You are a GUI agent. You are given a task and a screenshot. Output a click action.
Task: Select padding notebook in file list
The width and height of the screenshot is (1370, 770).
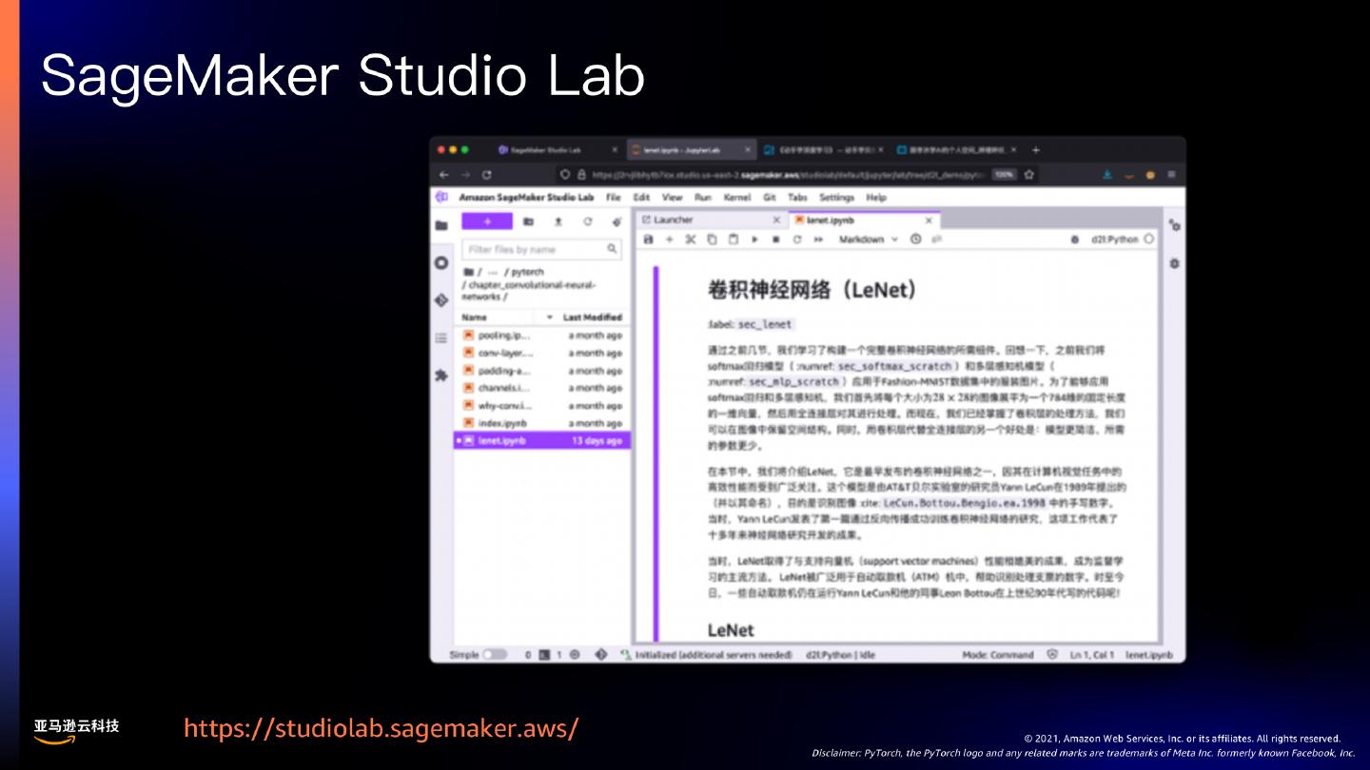tap(541, 371)
